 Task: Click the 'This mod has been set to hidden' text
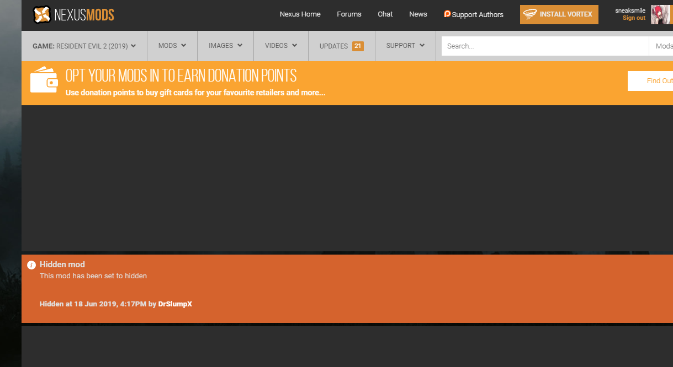point(93,276)
